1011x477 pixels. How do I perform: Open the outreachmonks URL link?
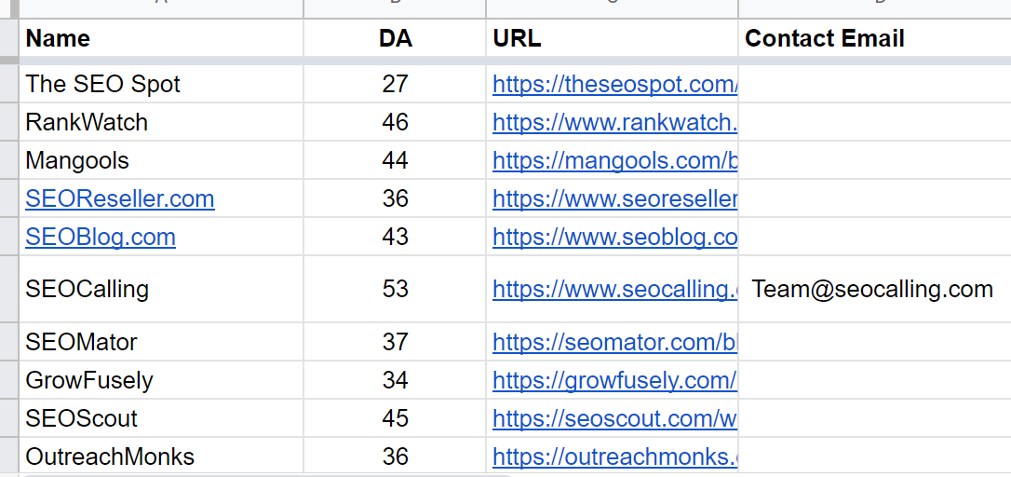(615, 457)
